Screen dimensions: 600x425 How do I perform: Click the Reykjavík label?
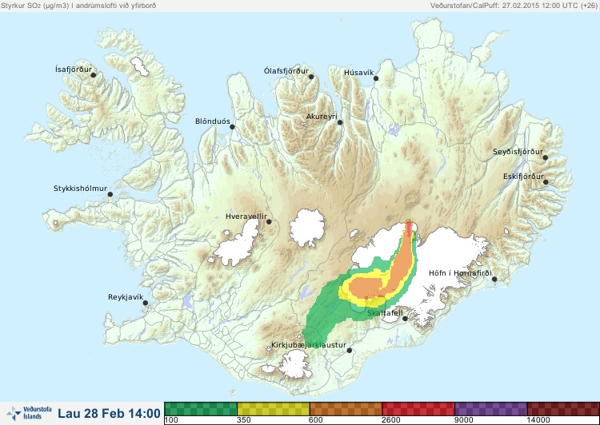pos(126,297)
